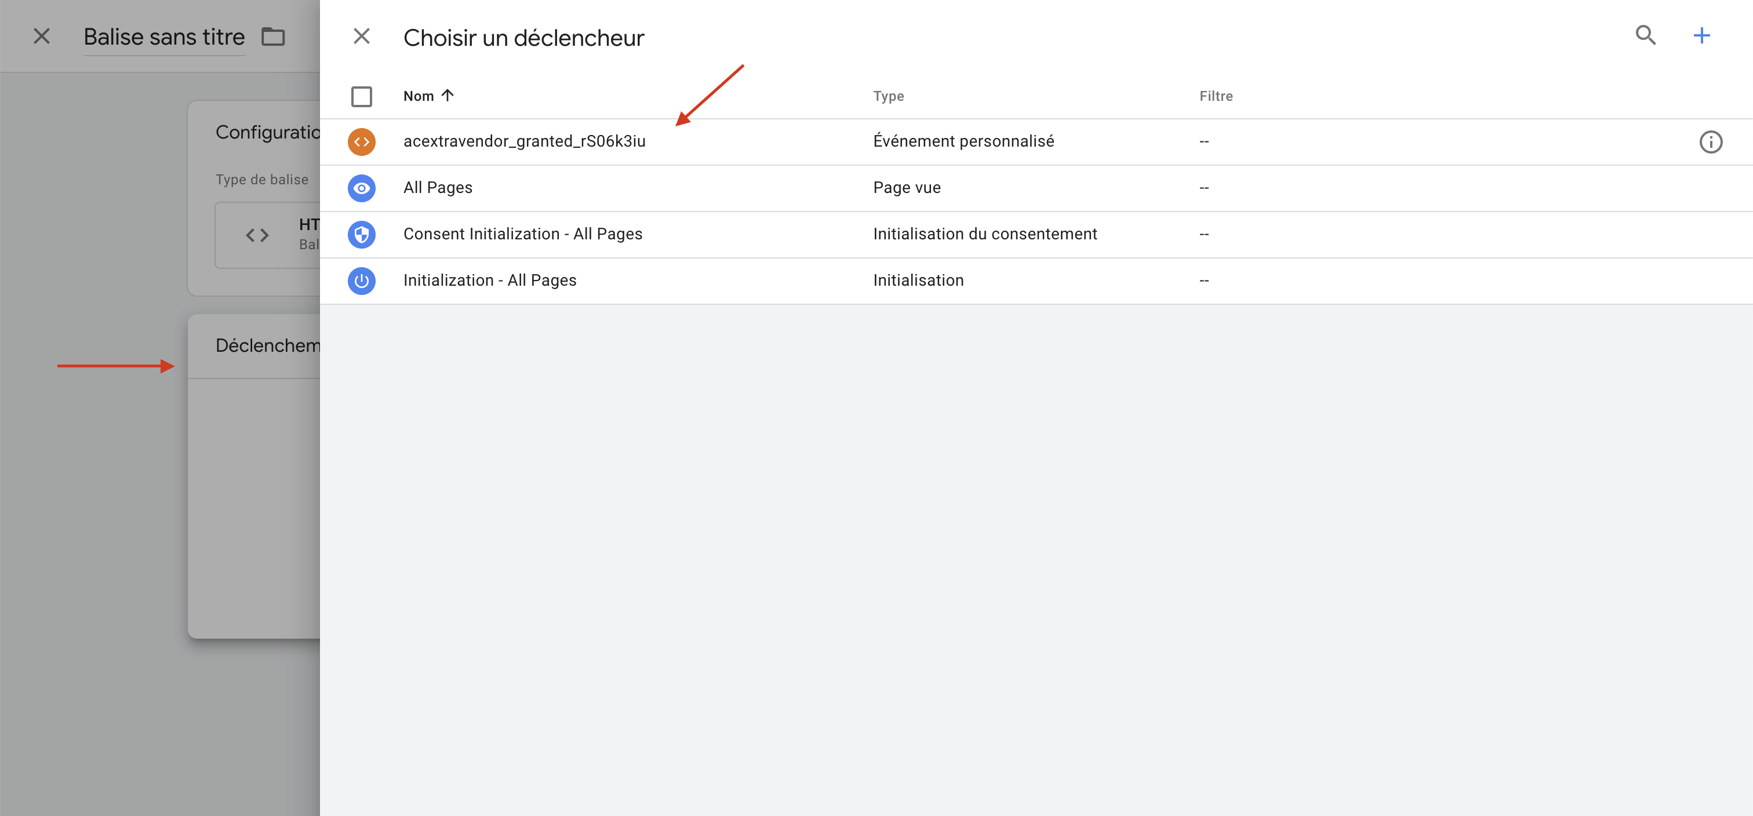Select the acextravendor_granted_rS06k3iu trigger row
The image size is (1753, 816).
(524, 141)
